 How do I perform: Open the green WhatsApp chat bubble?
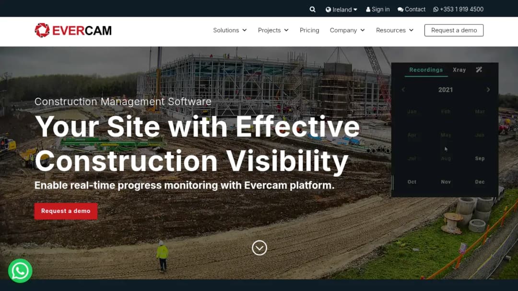click(20, 271)
